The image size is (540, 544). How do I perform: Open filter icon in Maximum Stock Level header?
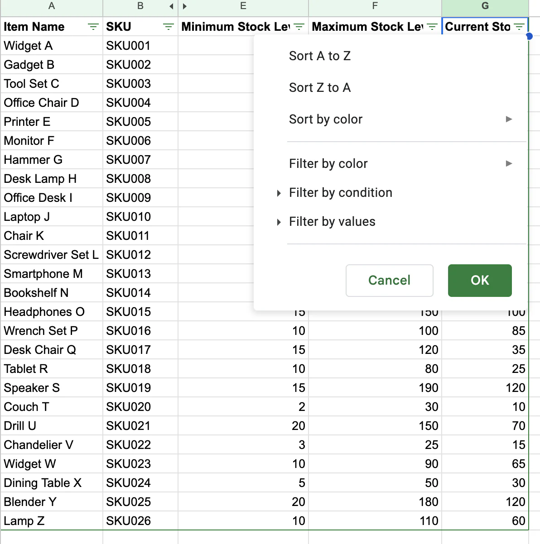click(x=432, y=27)
